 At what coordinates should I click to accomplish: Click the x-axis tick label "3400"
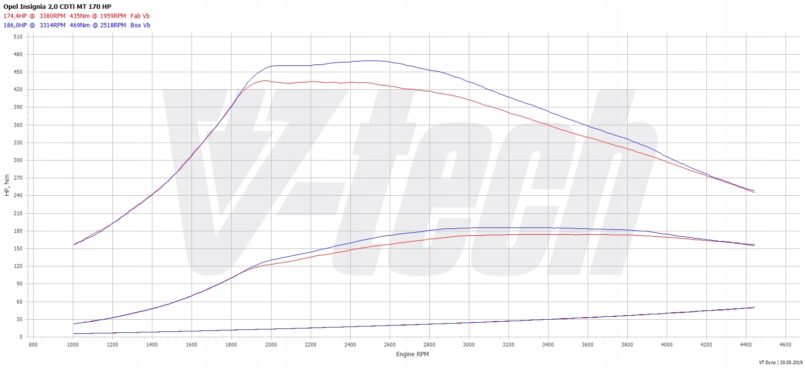pyautogui.click(x=548, y=345)
